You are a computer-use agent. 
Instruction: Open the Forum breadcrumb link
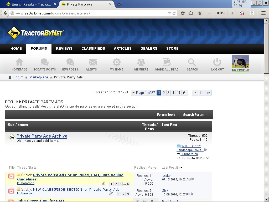[x=18, y=77]
